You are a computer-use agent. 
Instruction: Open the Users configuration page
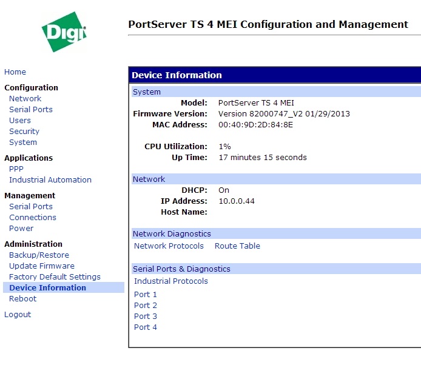[x=20, y=121]
